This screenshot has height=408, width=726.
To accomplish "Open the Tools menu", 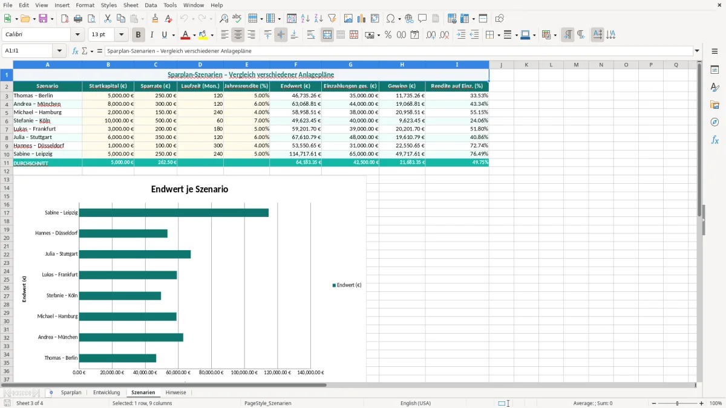I will pos(170,5).
